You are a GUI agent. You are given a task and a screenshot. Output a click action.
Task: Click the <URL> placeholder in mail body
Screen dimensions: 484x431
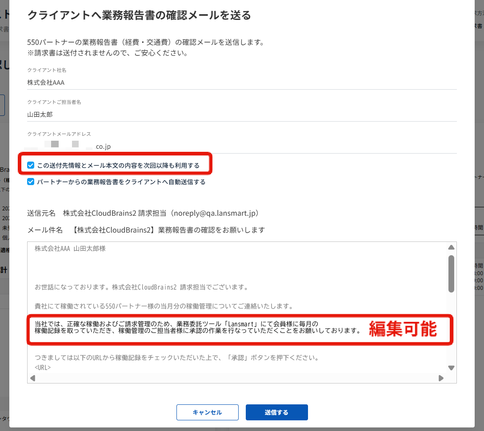pos(43,368)
